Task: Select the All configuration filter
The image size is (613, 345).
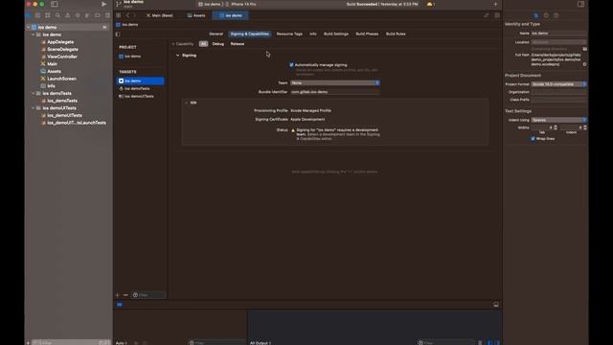Action: [x=203, y=44]
